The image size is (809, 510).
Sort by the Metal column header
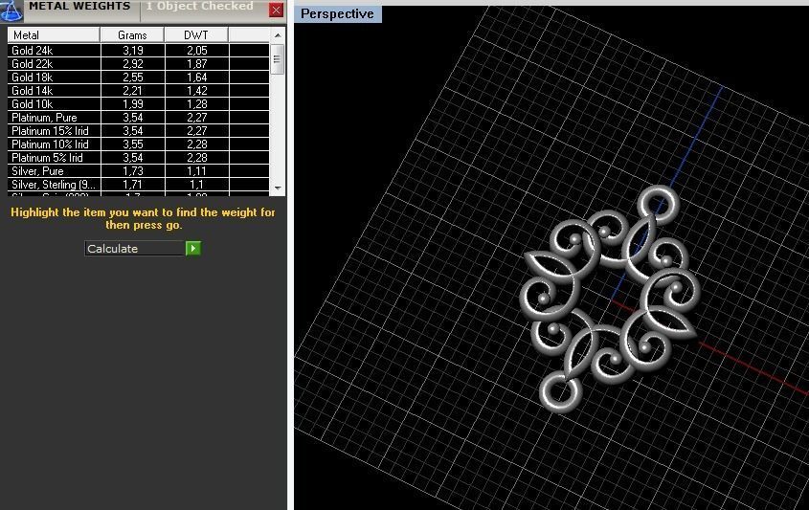[54, 35]
